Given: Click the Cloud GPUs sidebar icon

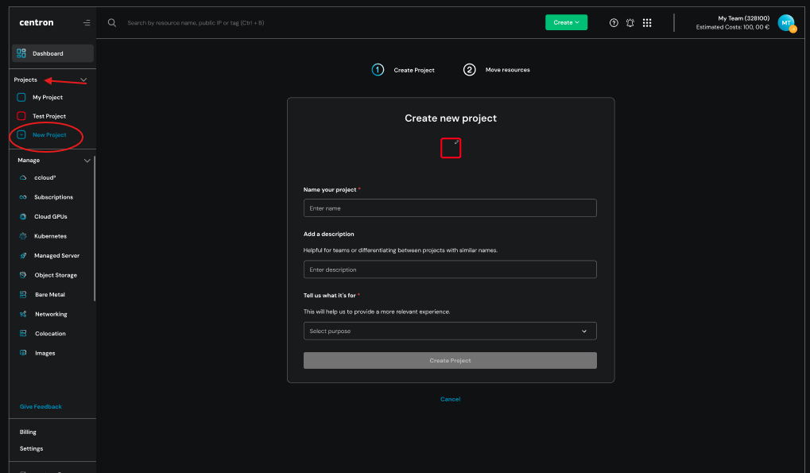Looking at the screenshot, I should tap(24, 216).
